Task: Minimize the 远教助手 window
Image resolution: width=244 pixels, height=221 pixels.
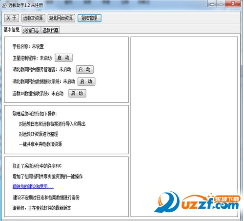Action: click(x=212, y=4)
